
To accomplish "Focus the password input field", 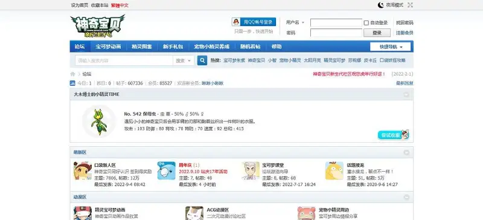I will (336, 33).
